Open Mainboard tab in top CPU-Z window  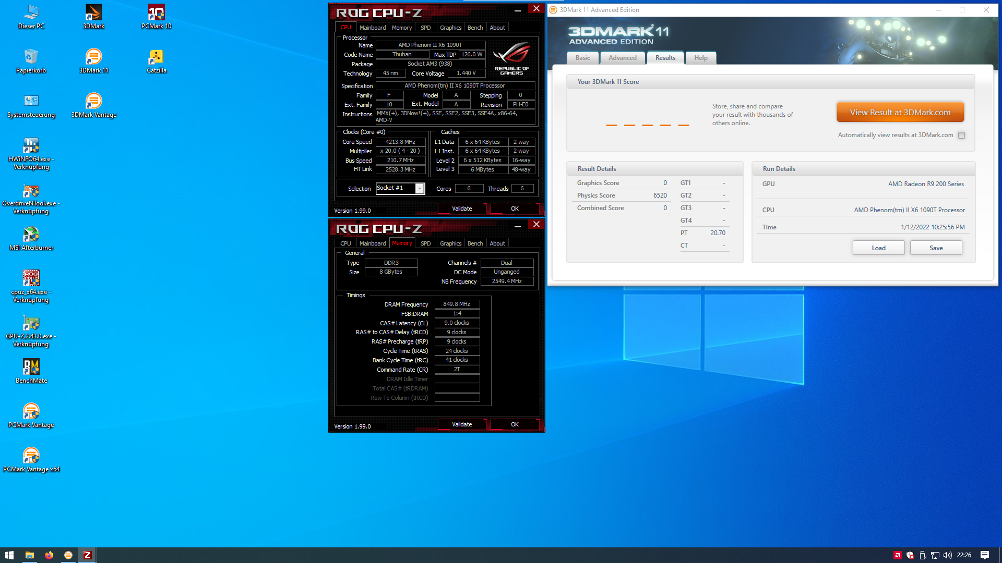pyautogui.click(x=373, y=28)
